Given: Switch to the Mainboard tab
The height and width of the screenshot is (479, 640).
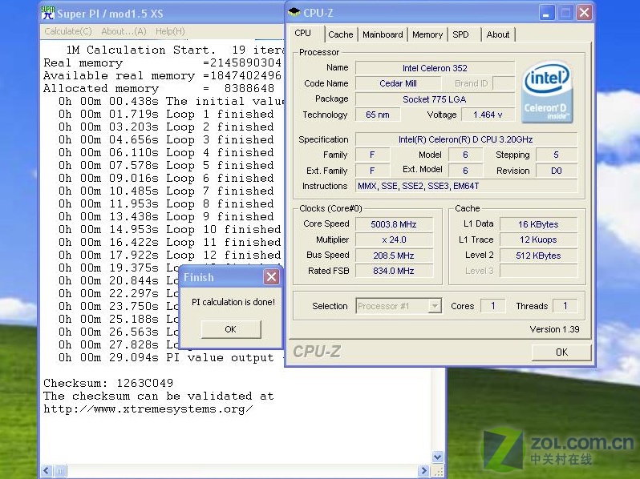Looking at the screenshot, I should point(383,34).
